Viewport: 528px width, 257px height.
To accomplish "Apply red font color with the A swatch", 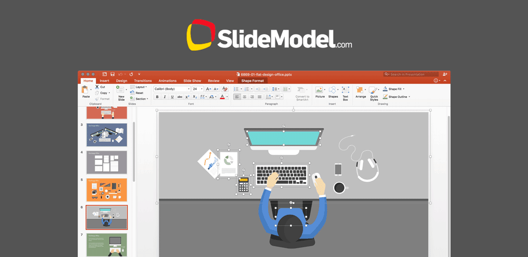I will click(x=222, y=97).
